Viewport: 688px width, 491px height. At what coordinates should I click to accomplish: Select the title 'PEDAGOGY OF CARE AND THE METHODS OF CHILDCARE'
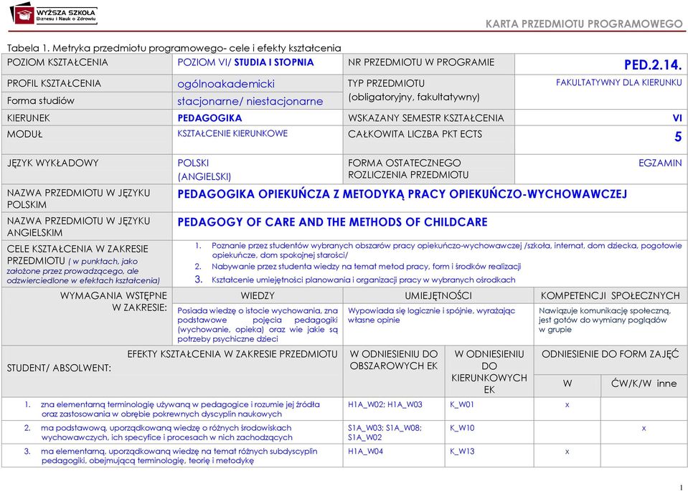pyautogui.click(x=332, y=221)
